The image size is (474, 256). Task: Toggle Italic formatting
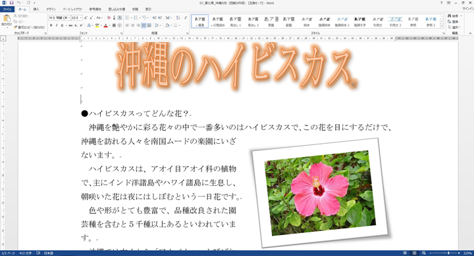tap(57, 26)
